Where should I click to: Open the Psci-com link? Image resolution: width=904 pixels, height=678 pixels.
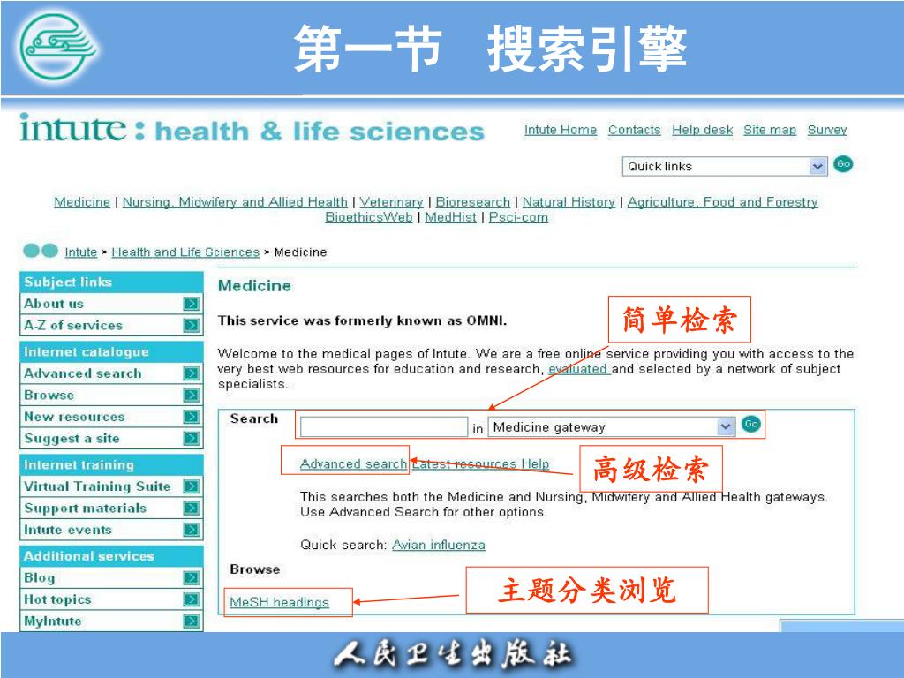(x=518, y=217)
